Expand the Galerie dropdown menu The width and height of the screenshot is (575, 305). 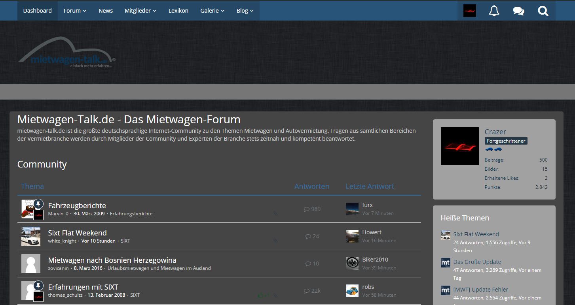(x=213, y=11)
